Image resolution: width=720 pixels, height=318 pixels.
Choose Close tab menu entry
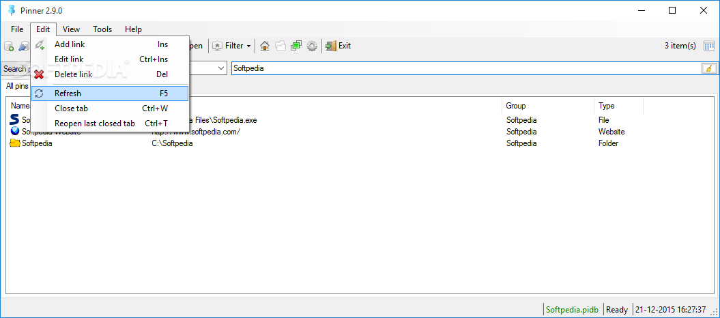(x=110, y=109)
